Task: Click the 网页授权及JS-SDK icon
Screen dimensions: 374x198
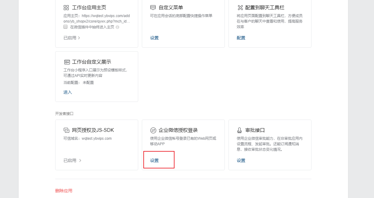Action: (x=67, y=130)
